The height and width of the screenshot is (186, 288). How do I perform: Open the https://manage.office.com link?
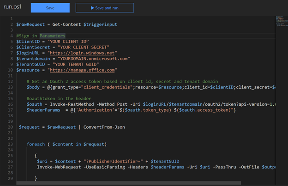pos(82,70)
